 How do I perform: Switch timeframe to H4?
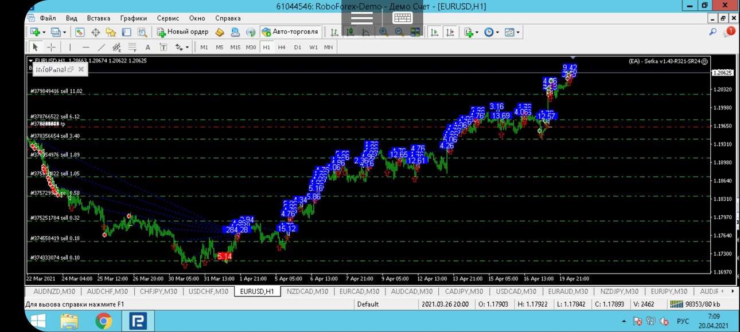pyautogui.click(x=282, y=47)
